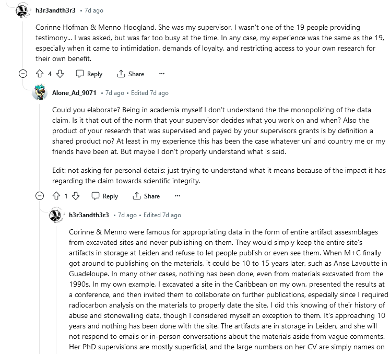Viewport: 390px width, 354px height.
Task: Open h3r3andth3r3 profile from top comment username
Action: click(55, 10)
